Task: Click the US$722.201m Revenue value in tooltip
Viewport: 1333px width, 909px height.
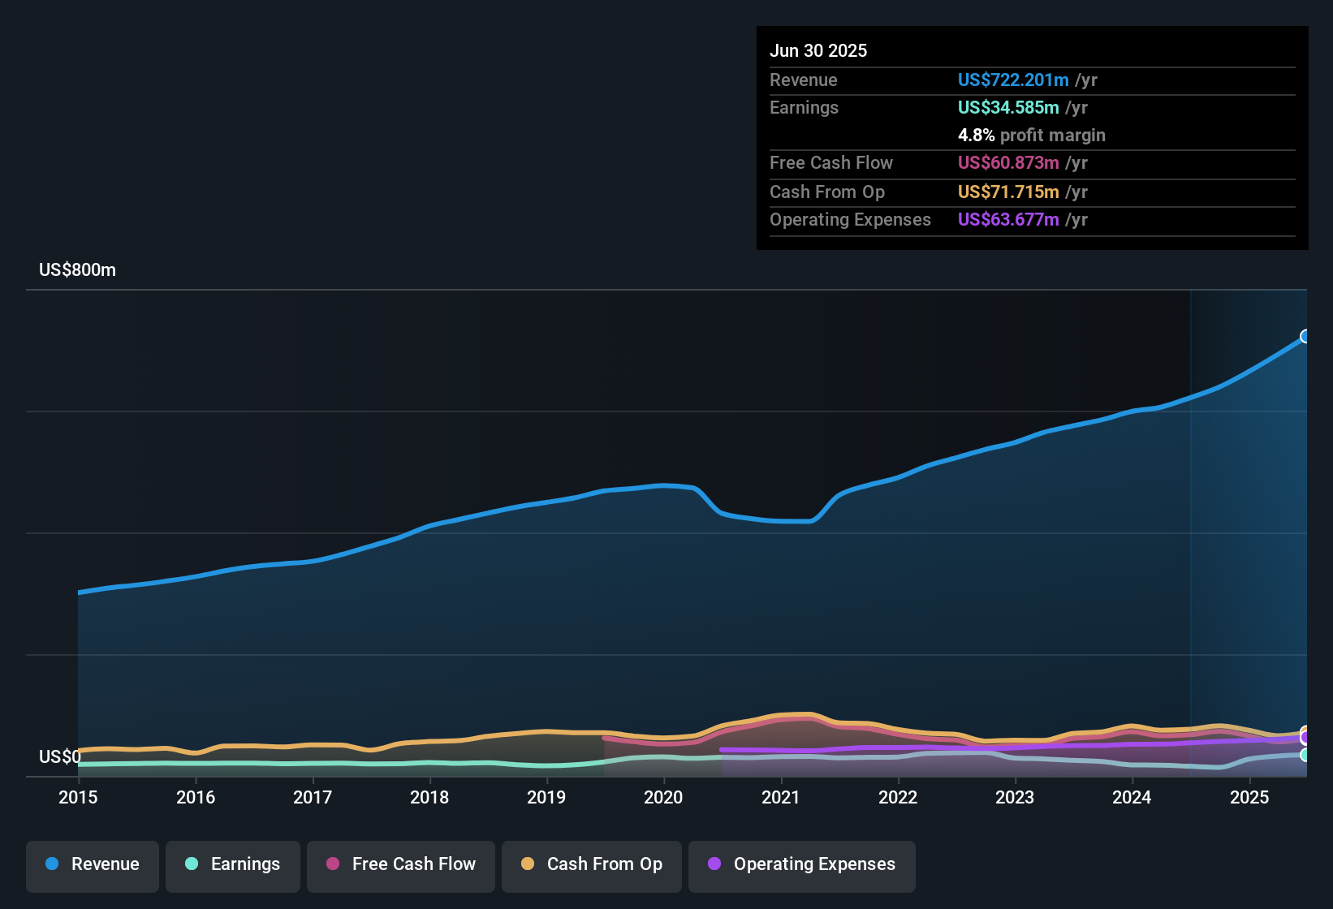Action: coord(1012,80)
